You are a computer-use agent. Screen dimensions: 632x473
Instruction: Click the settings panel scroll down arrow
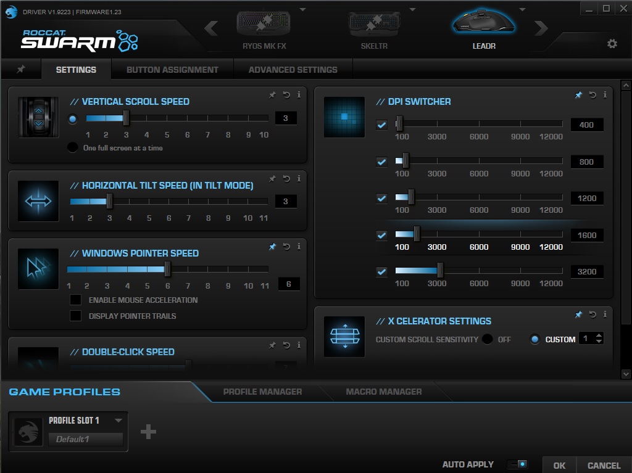point(626,374)
